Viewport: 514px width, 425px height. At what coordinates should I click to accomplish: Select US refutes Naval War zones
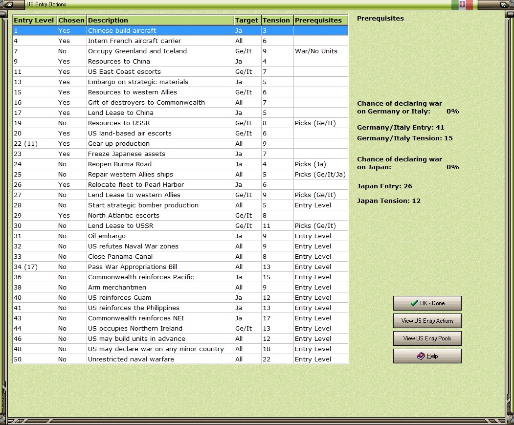pyautogui.click(x=180, y=246)
